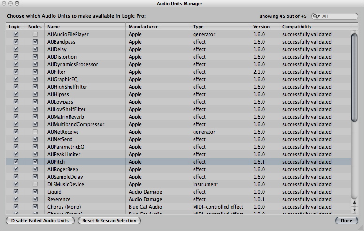
Task: Select the AUAudioFilePlayer name
Action: click(68, 34)
